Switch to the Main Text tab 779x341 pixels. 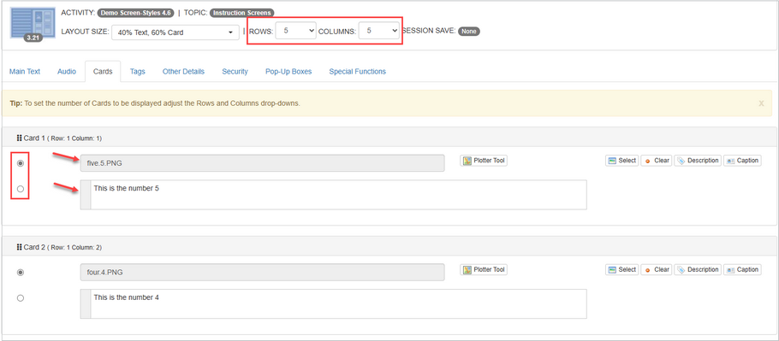(25, 72)
